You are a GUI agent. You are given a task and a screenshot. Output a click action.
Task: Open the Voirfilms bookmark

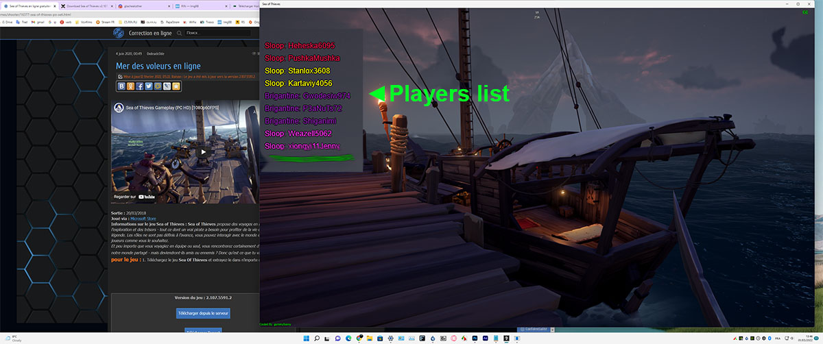point(84,22)
